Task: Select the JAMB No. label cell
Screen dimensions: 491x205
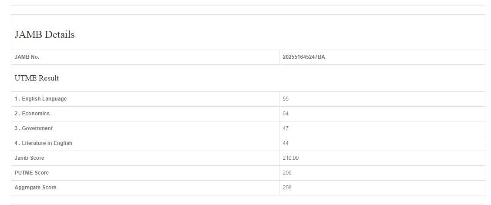Action: [27, 57]
